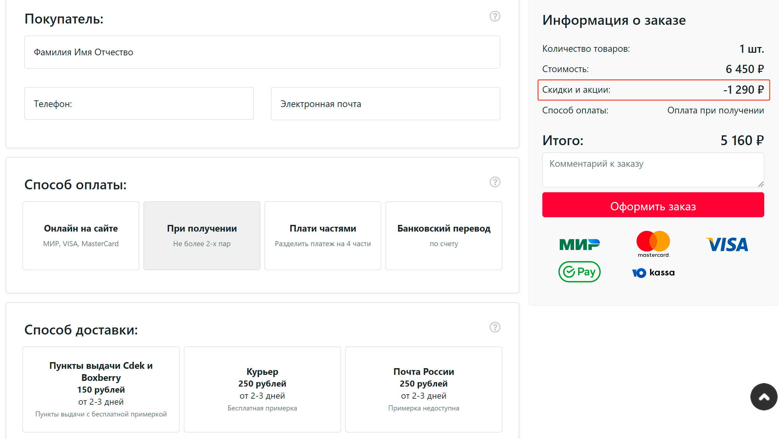Choose Курьер 250 рублей delivery
784x439 pixels.
coord(262,389)
